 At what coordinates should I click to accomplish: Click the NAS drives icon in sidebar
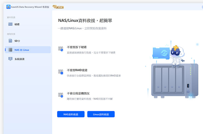click(10, 50)
